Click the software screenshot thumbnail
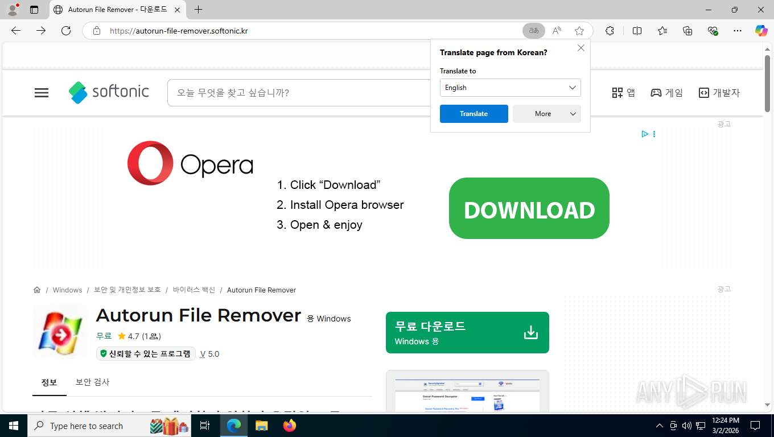The width and height of the screenshot is (774, 437). [467, 391]
